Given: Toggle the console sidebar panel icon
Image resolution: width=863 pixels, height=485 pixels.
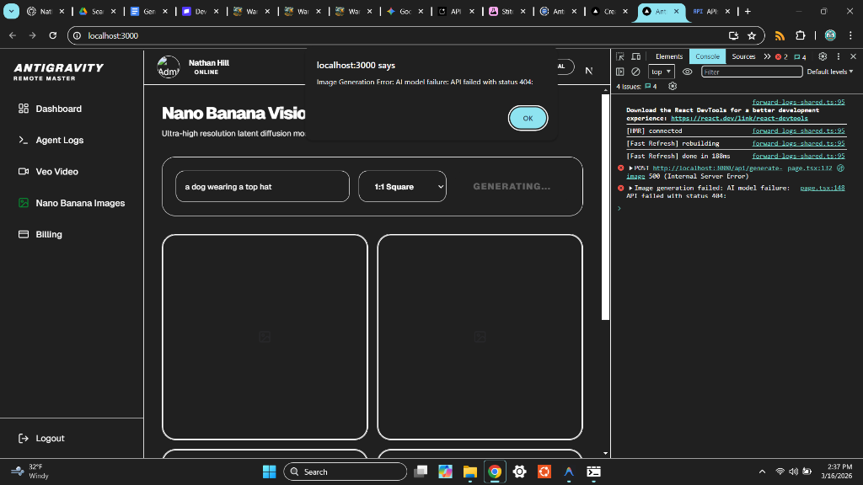Looking at the screenshot, I should point(620,72).
